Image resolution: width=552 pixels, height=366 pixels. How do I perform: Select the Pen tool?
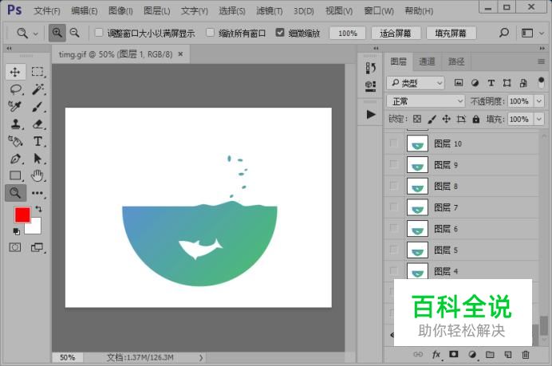coord(15,159)
